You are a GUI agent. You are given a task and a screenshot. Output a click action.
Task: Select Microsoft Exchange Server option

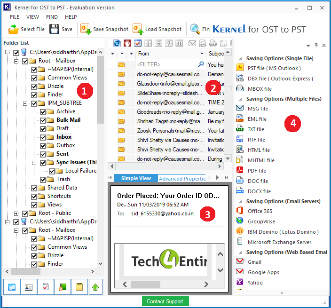pos(279,242)
